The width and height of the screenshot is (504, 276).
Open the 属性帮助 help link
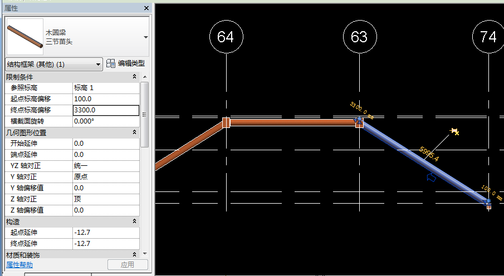(x=19, y=265)
